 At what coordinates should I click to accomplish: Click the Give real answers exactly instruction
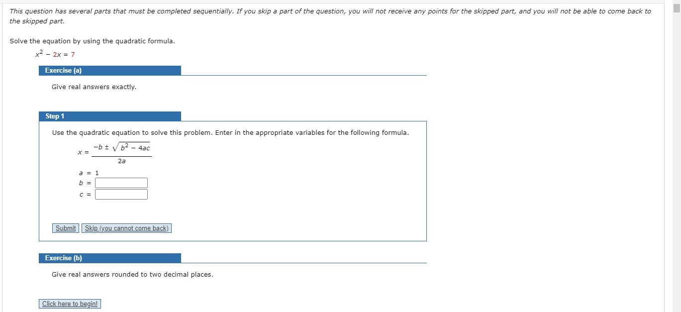pos(92,87)
